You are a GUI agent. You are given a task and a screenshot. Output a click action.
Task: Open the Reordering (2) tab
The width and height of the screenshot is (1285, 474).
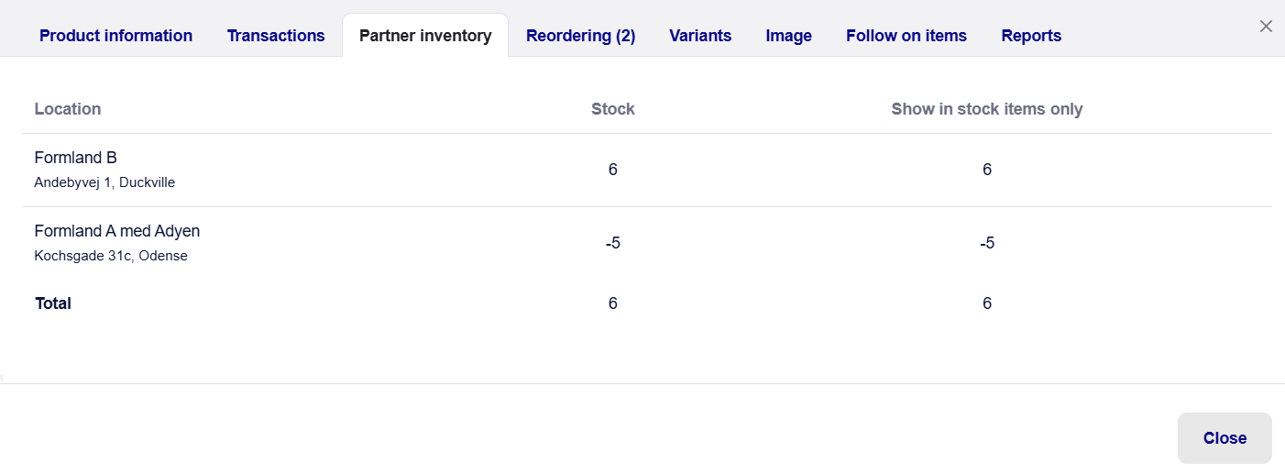click(x=580, y=36)
